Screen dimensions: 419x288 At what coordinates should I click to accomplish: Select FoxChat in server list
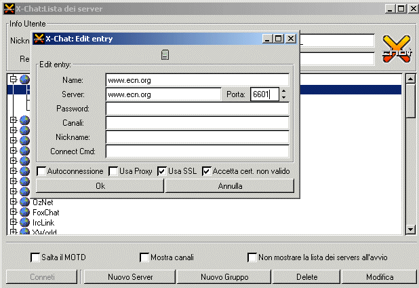(45, 212)
